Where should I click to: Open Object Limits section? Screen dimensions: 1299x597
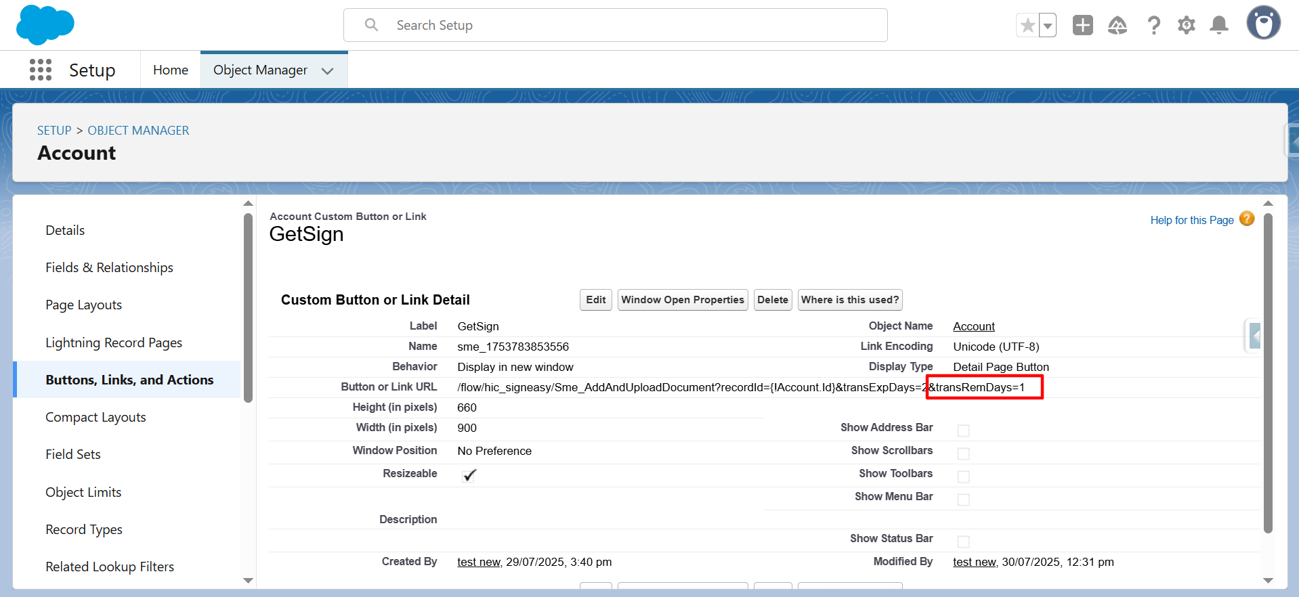click(x=83, y=492)
